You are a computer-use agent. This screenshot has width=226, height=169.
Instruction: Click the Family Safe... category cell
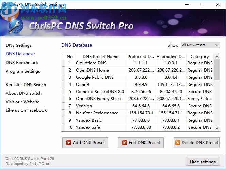(x=200, y=99)
